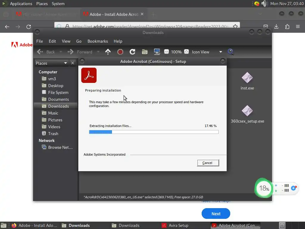The image size is (305, 229).
Task: Select File System in Places sidebar
Action: (x=55, y=92)
